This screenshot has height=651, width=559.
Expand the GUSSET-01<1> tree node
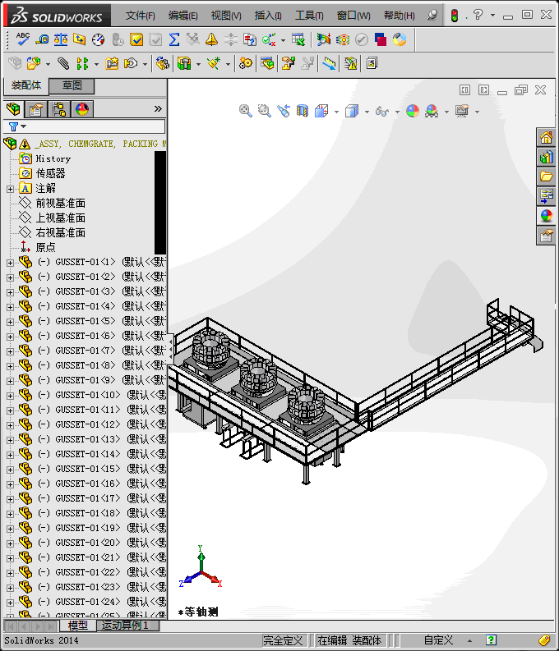[x=11, y=263]
